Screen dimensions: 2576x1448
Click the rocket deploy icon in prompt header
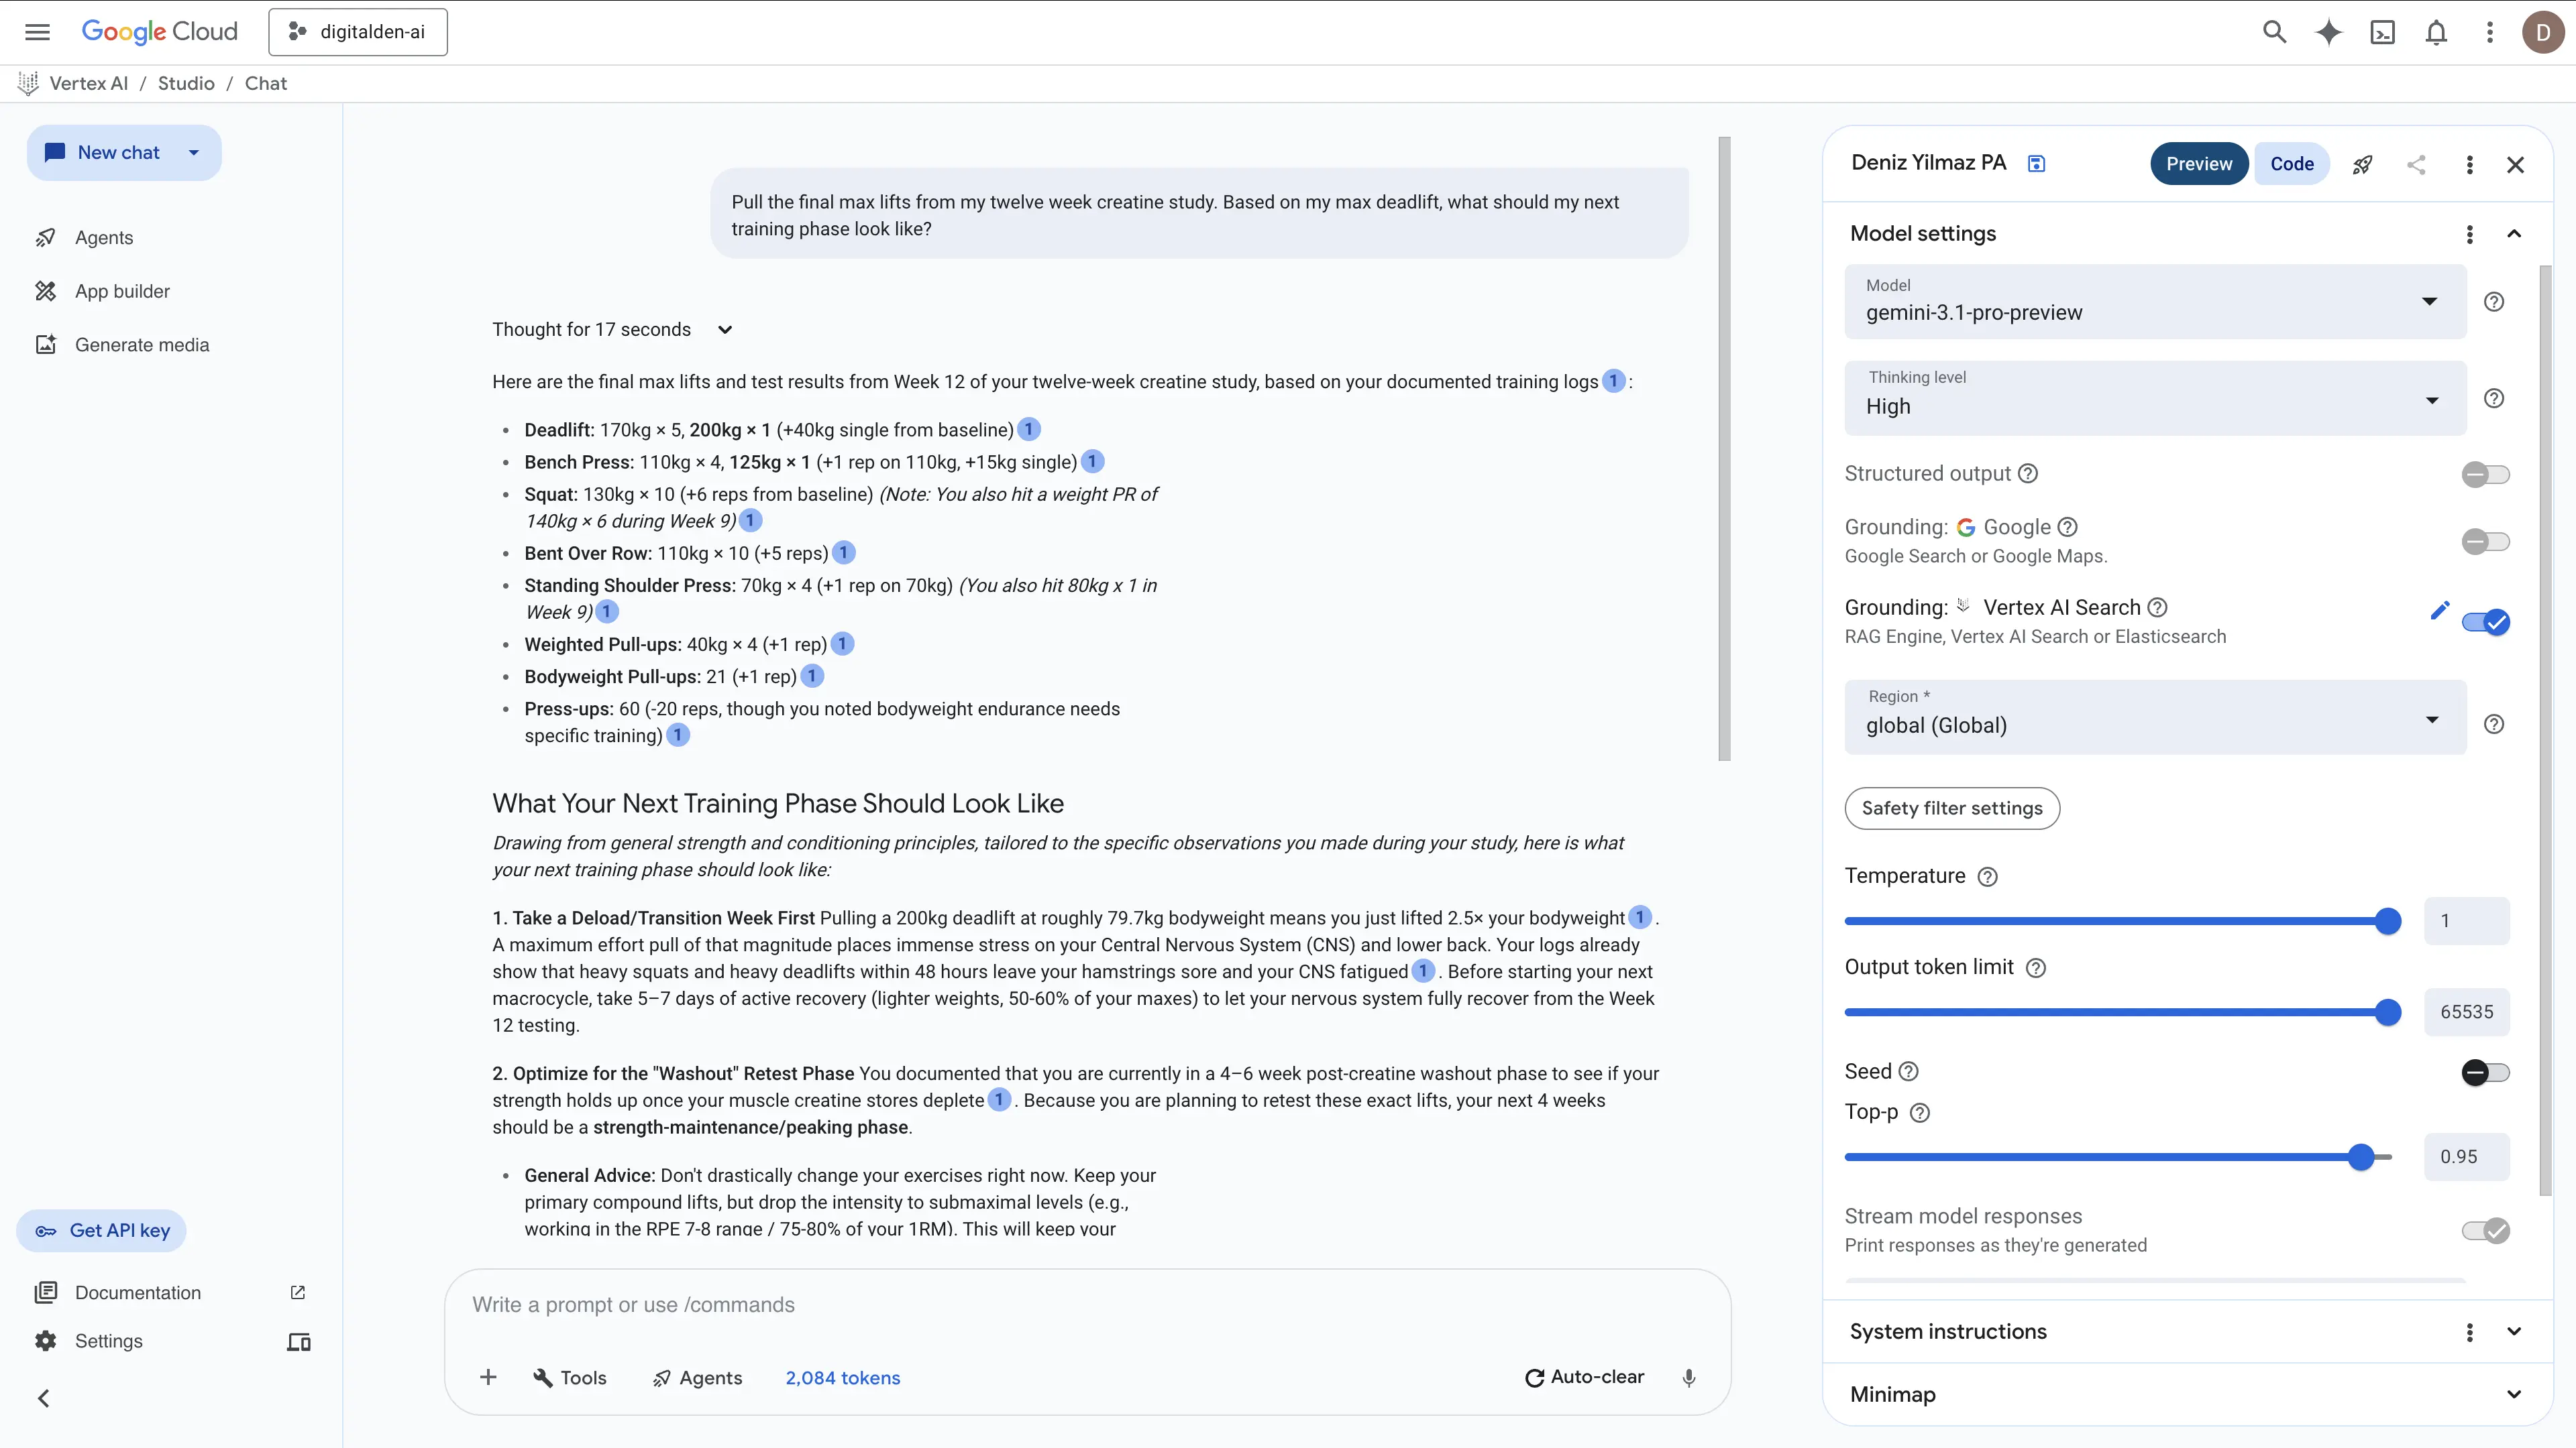click(2362, 165)
